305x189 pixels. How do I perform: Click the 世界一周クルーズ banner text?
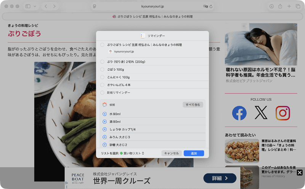tap(122, 181)
